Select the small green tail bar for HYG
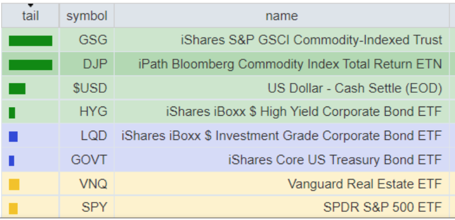Image resolution: width=455 pixels, height=220 pixels. click(12, 113)
